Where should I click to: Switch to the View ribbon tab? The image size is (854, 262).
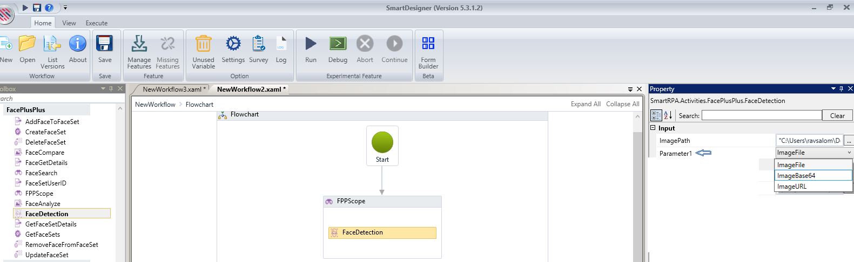tap(69, 23)
